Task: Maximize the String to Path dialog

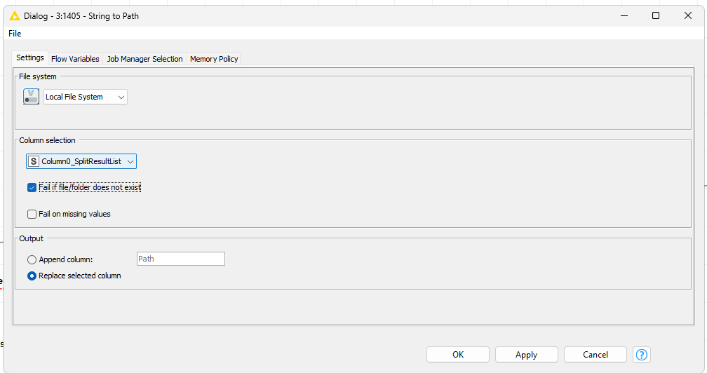Action: click(656, 15)
